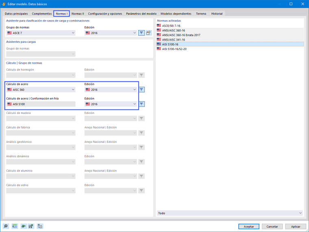Click disabled filter icon for Cálculo de hormigón
The width and height of the screenshot is (309, 232).
(x=141, y=75)
